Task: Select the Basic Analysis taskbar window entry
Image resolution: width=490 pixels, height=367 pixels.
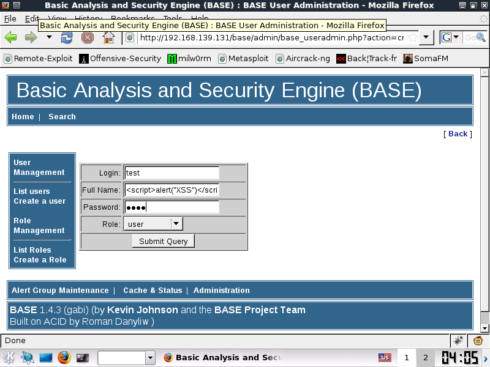Action: pos(223,358)
